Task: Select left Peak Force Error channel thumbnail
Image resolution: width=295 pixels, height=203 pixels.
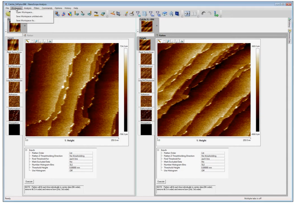Action: click(x=14, y=59)
